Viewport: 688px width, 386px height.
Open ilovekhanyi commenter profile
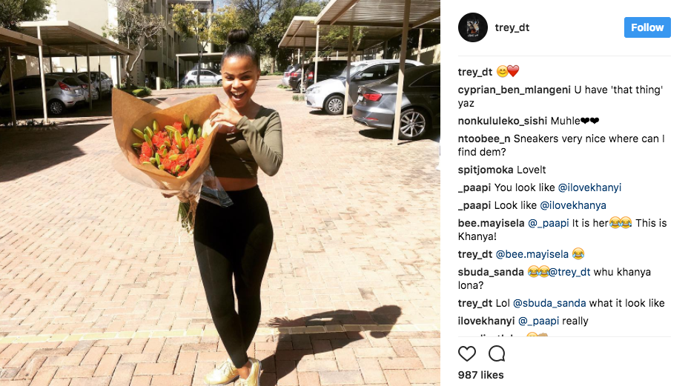(x=486, y=321)
